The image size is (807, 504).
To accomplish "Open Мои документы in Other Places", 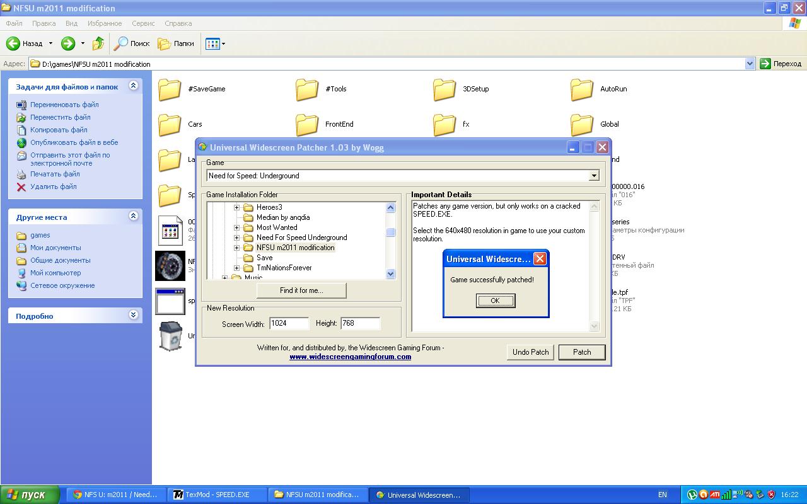I will pyautogui.click(x=55, y=248).
